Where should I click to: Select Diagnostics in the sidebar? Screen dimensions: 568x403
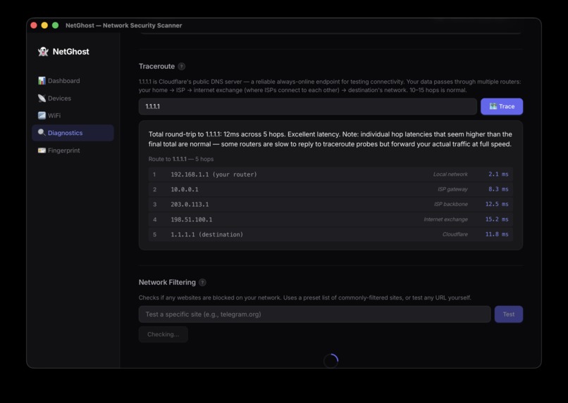tap(73, 133)
